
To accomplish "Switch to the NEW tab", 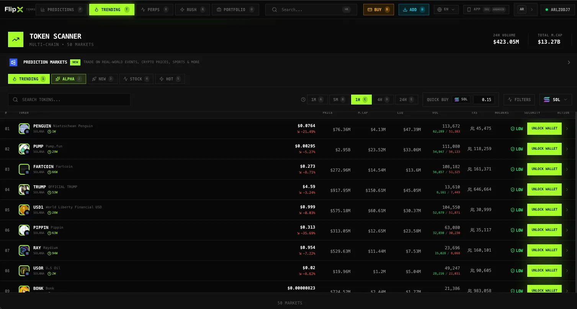I will click(102, 78).
